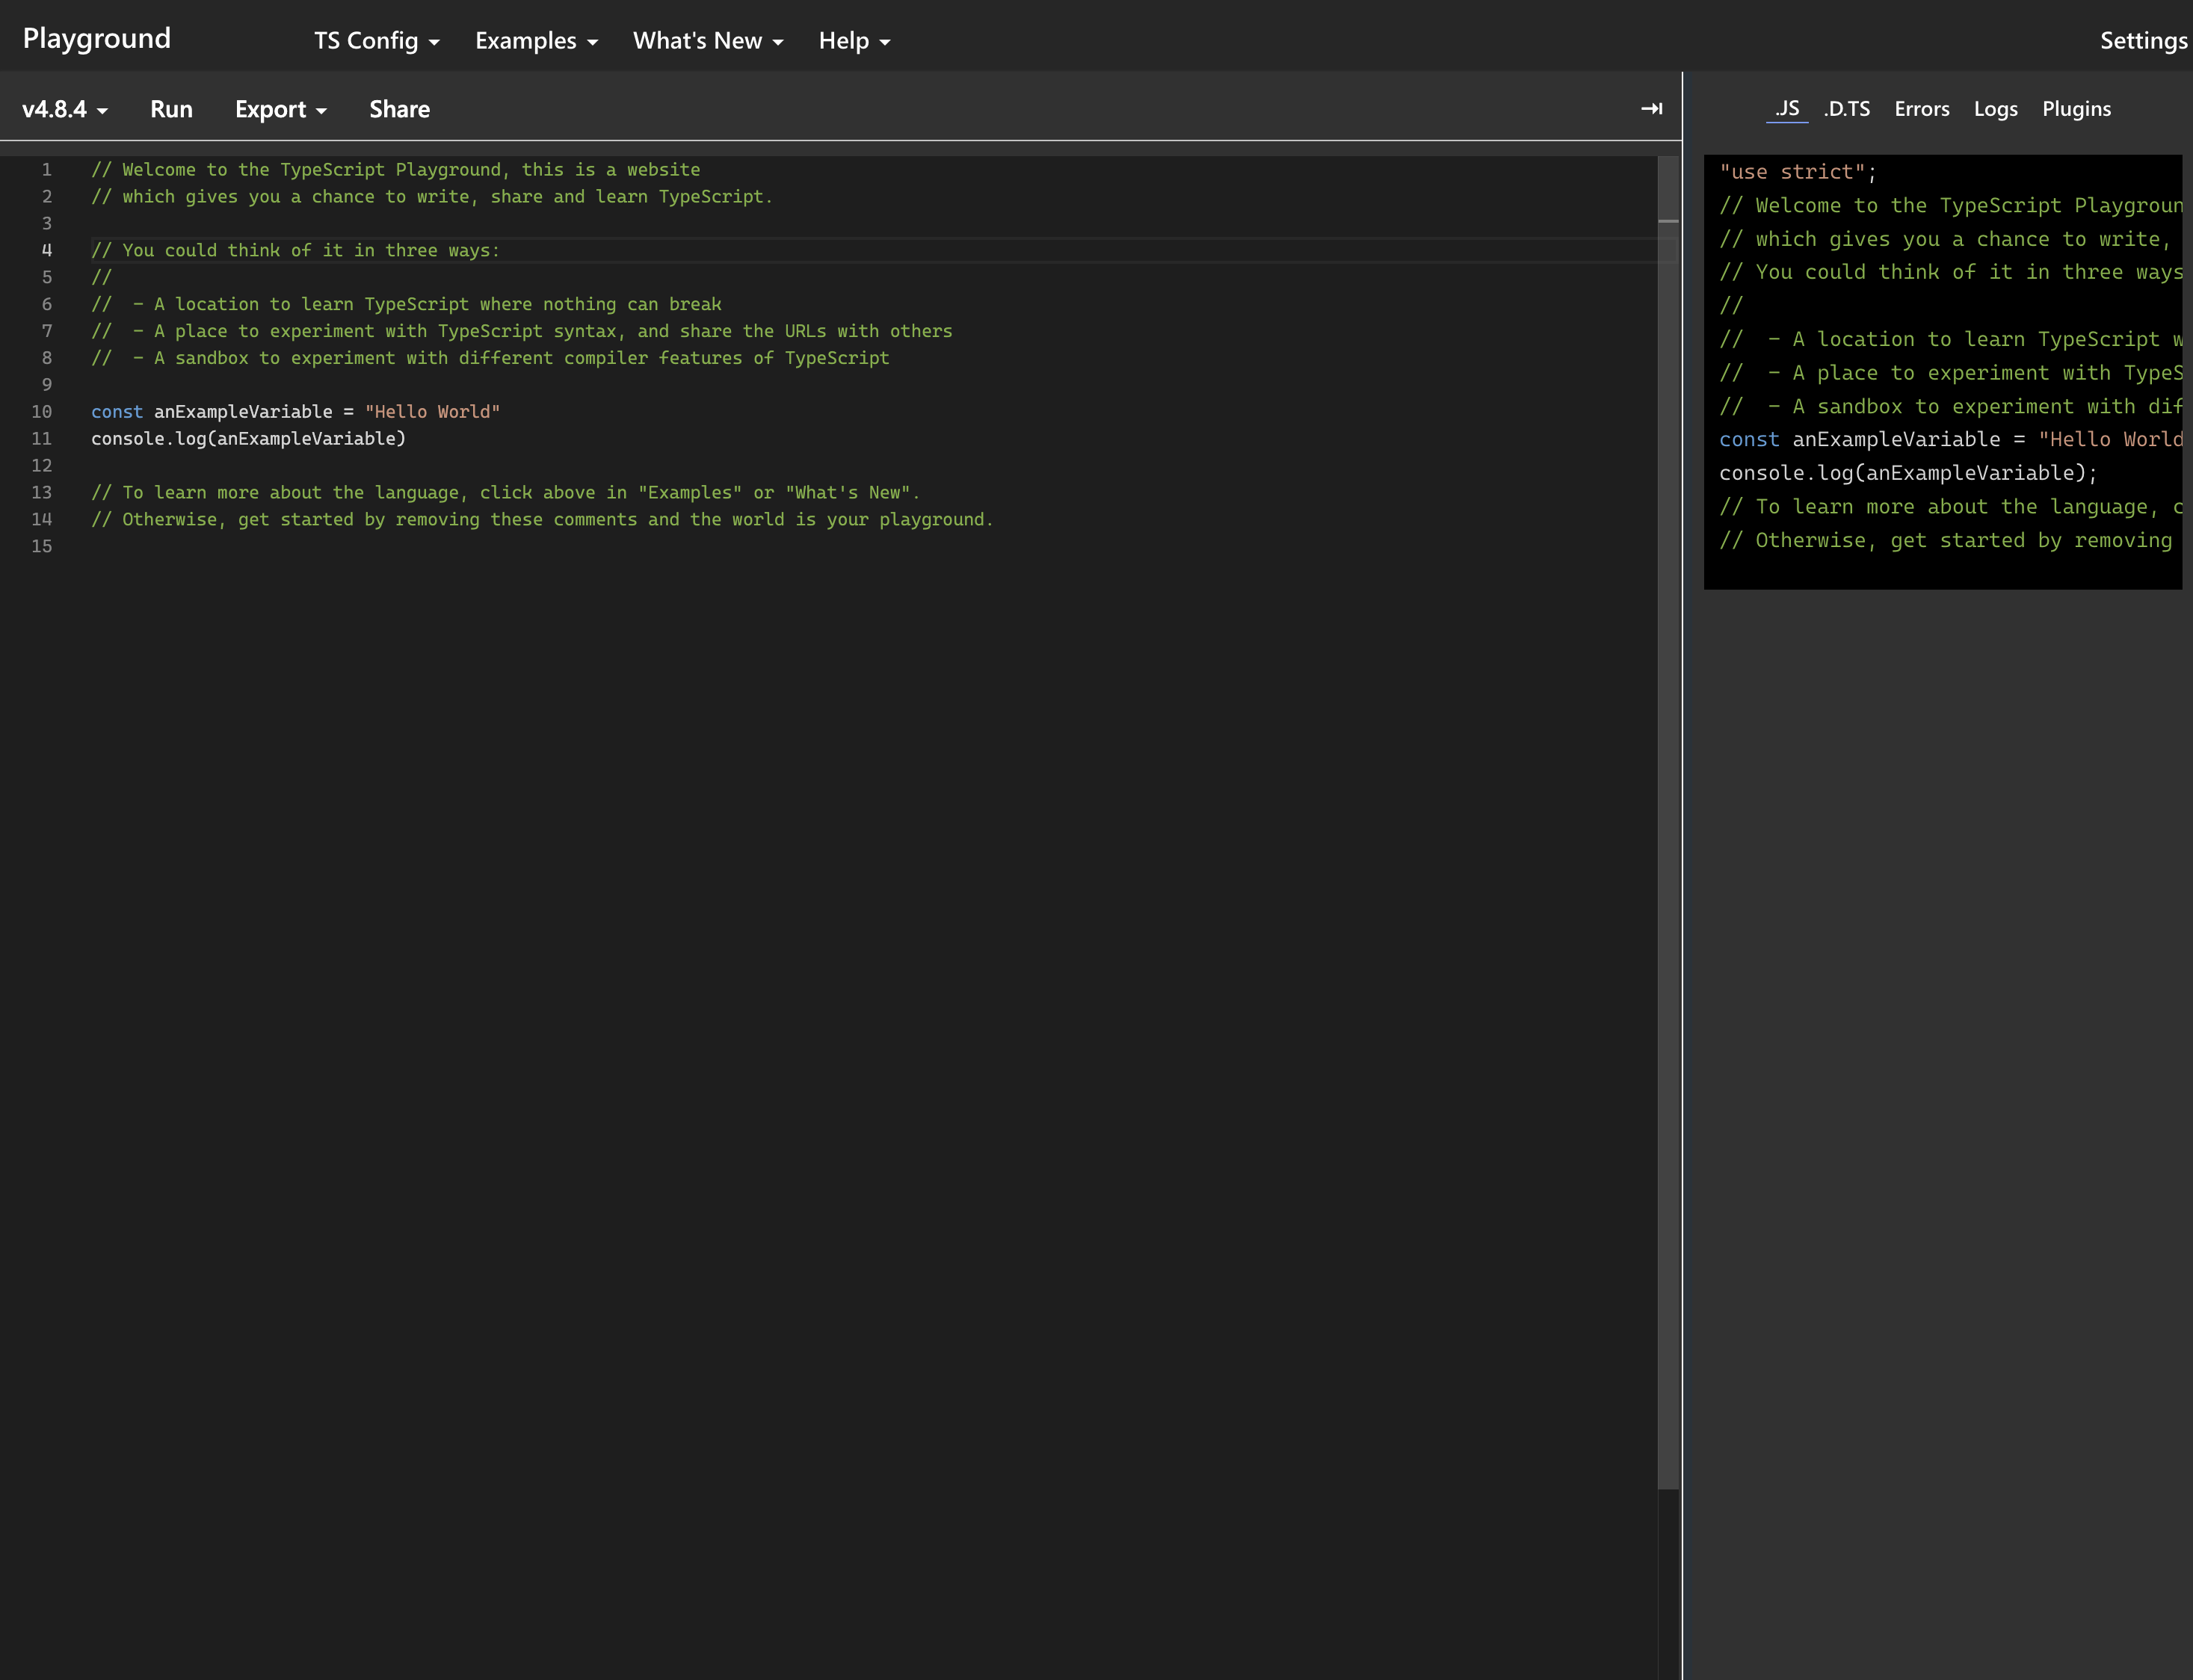Click the comment "A location to learn TypeScript" in editor
The image size is (2193, 1680).
406,304
